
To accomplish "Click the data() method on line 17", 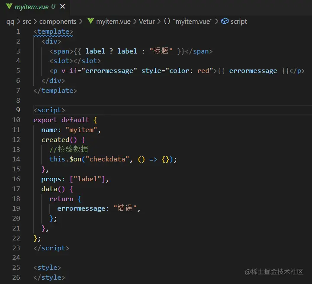I will point(53,189).
